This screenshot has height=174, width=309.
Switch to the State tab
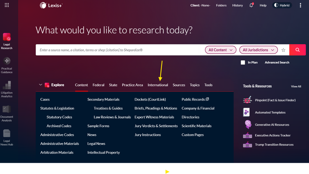113,85
